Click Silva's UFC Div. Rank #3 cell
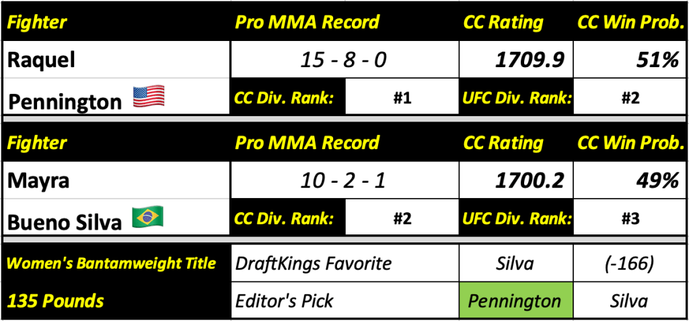Viewport: 689px width, 321px height. coord(630,218)
